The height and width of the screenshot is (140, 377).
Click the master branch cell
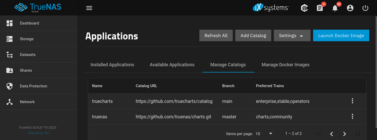pos(229,117)
